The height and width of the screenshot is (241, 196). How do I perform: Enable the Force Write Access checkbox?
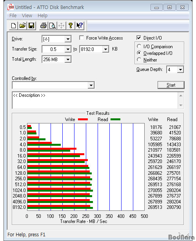point(82,38)
